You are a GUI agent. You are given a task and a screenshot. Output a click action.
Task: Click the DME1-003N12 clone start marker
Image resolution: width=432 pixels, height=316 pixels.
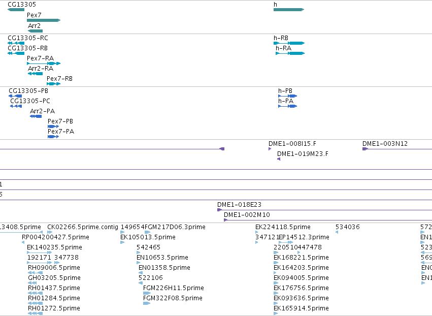pos(365,149)
